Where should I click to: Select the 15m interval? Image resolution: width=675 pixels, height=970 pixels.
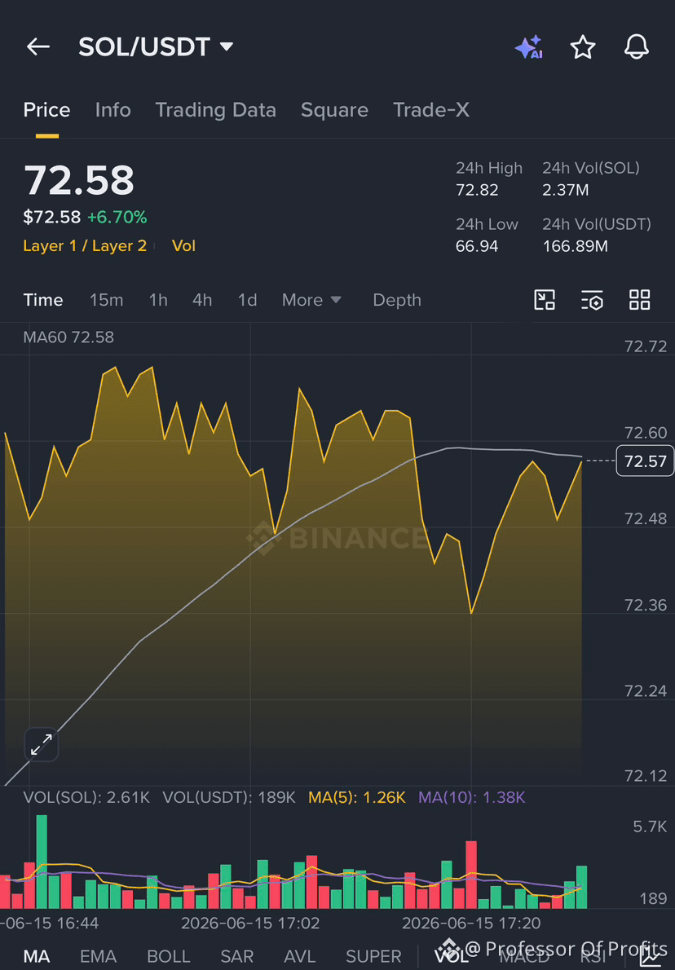(107, 300)
